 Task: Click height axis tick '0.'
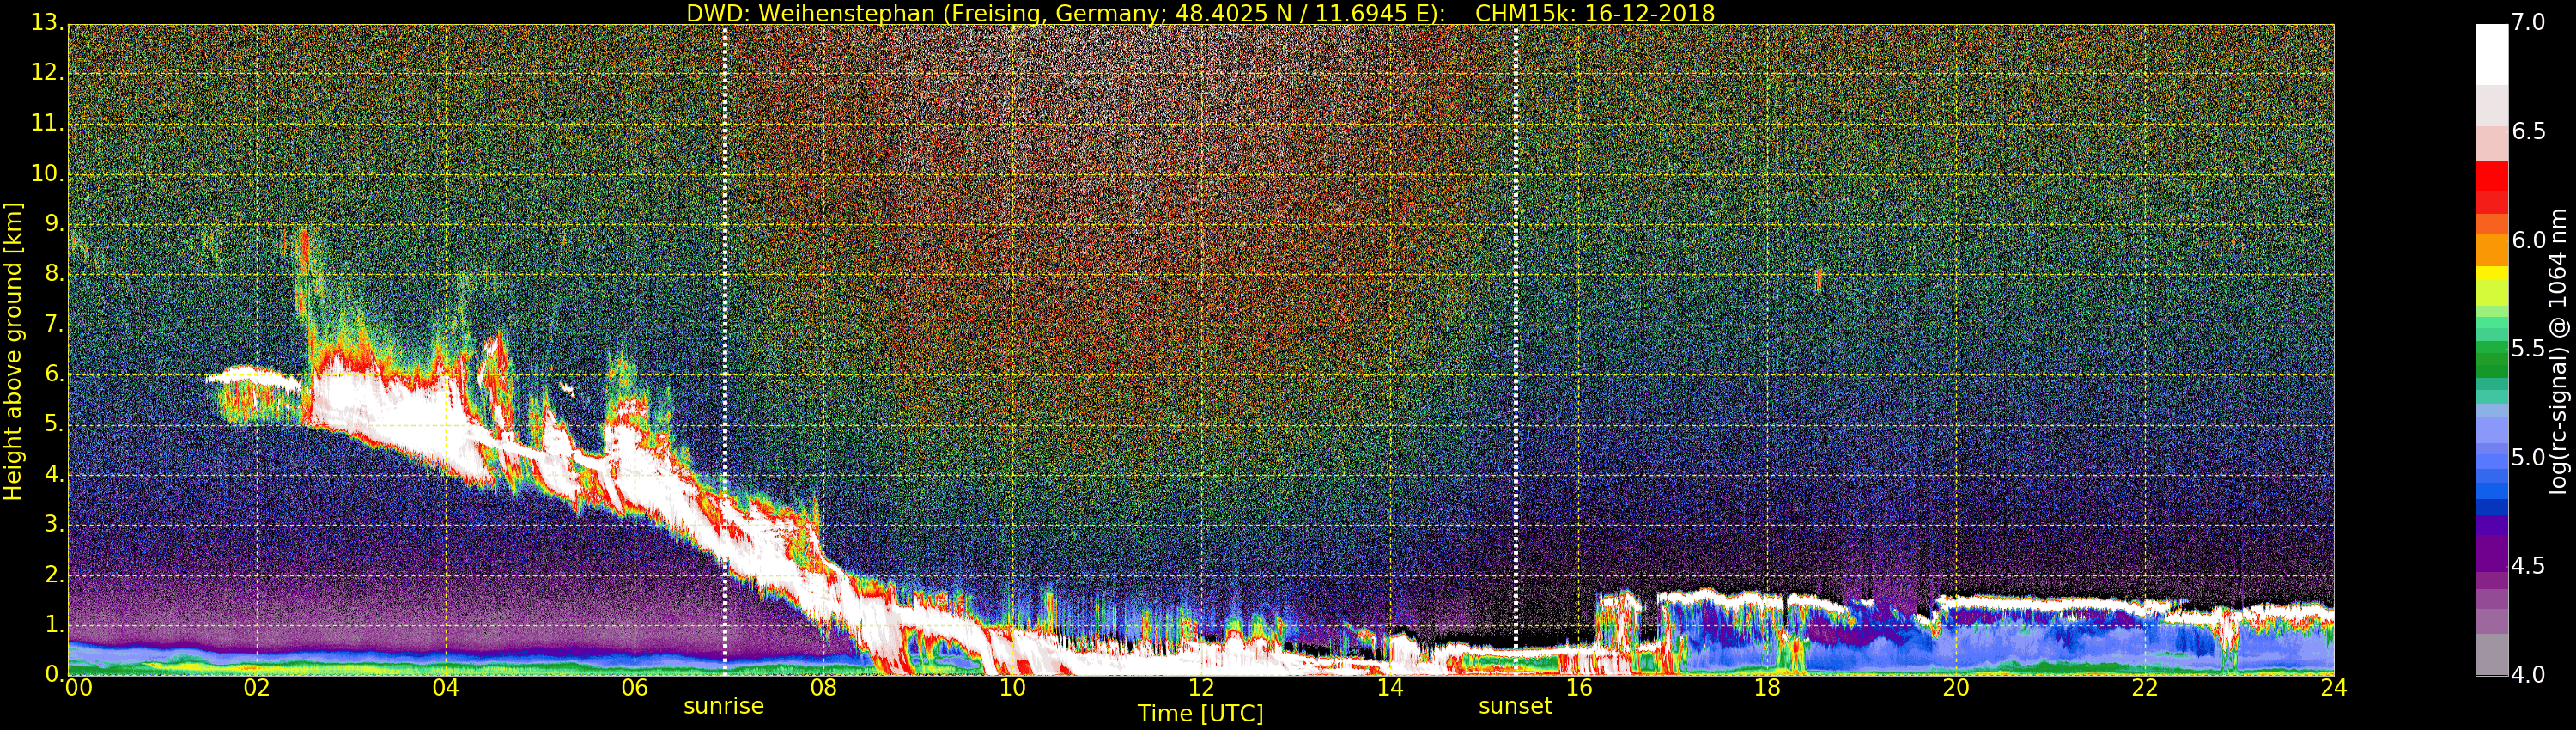[53, 674]
